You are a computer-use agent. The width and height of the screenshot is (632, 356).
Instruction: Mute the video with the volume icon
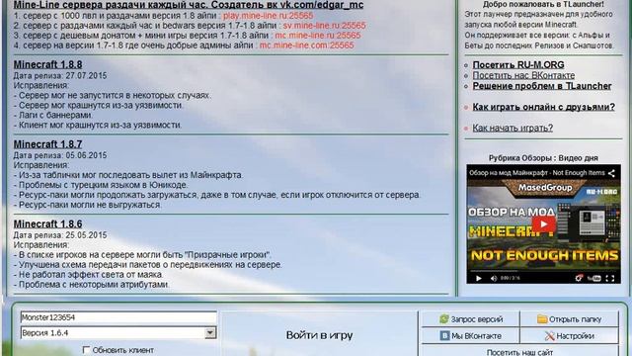click(494, 278)
